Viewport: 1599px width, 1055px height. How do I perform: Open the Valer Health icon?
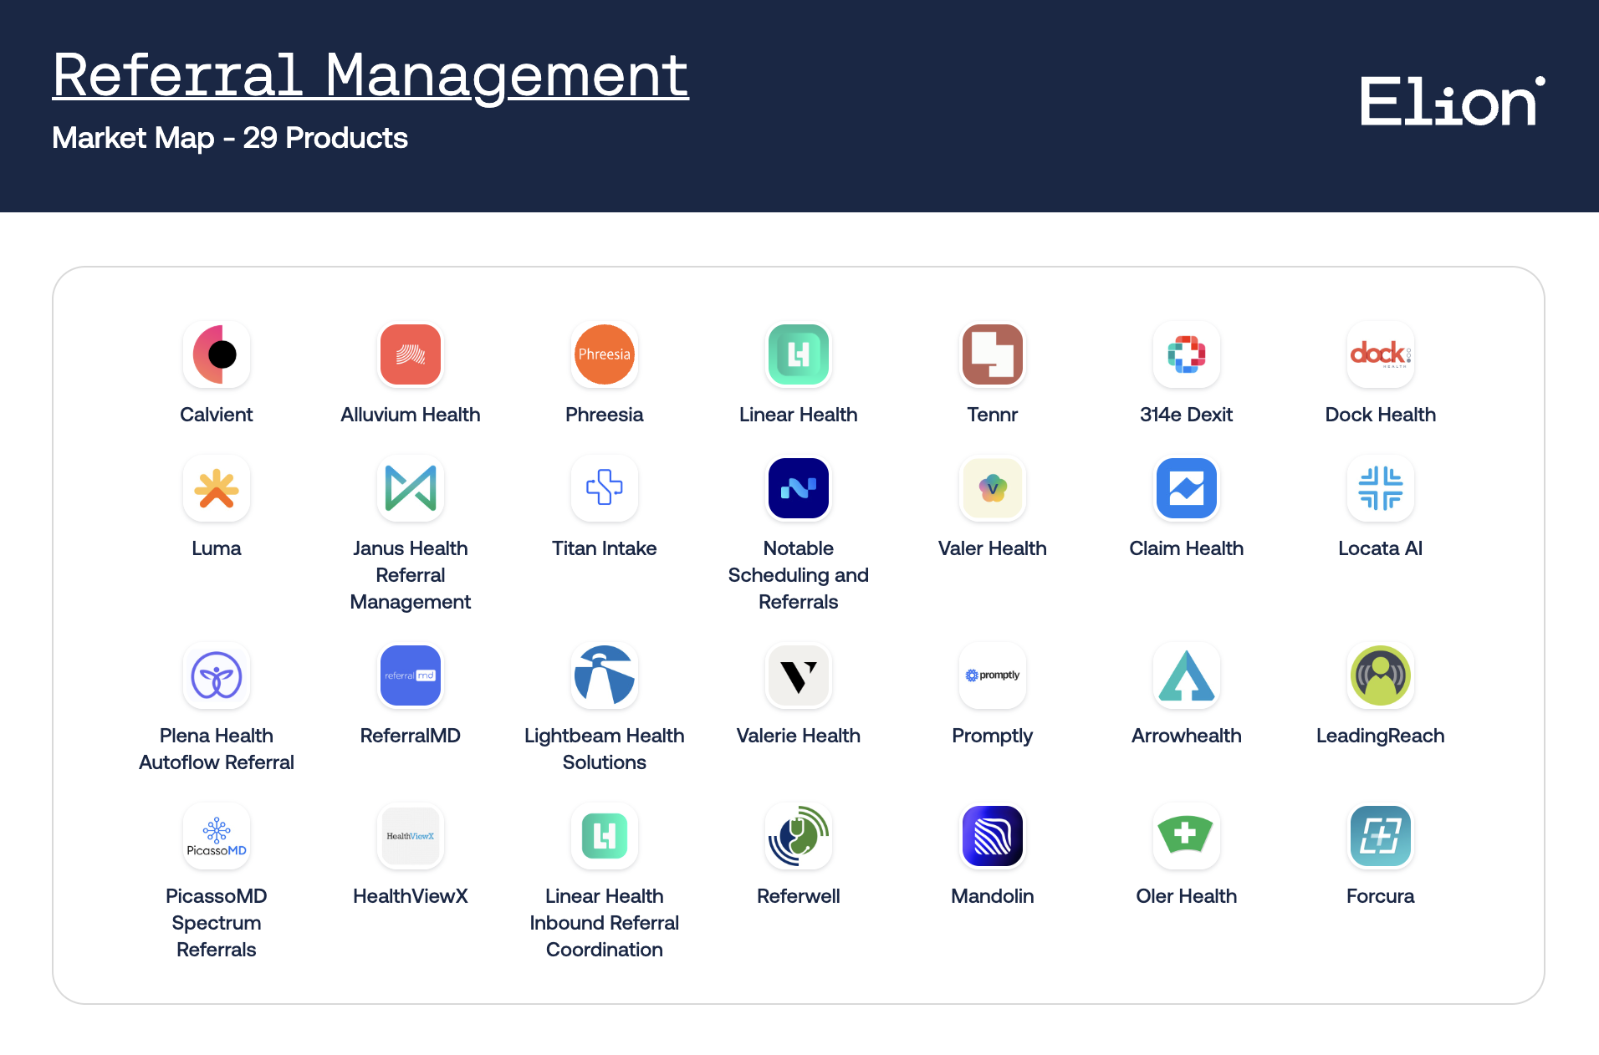pos(993,488)
